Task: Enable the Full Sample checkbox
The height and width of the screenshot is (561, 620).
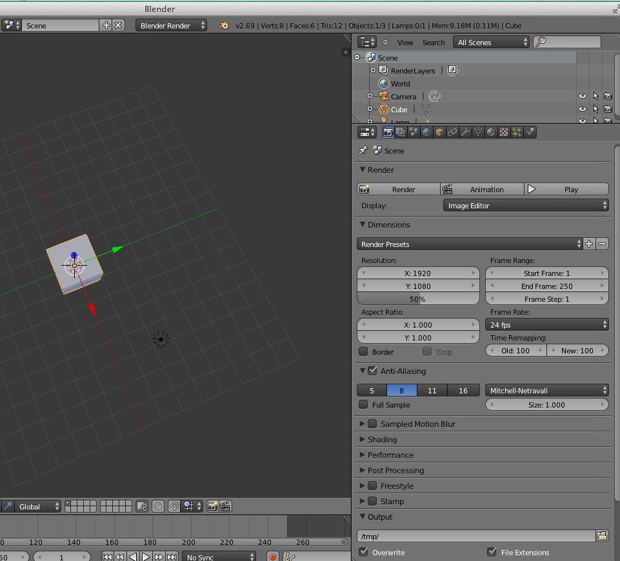Action: [x=363, y=404]
